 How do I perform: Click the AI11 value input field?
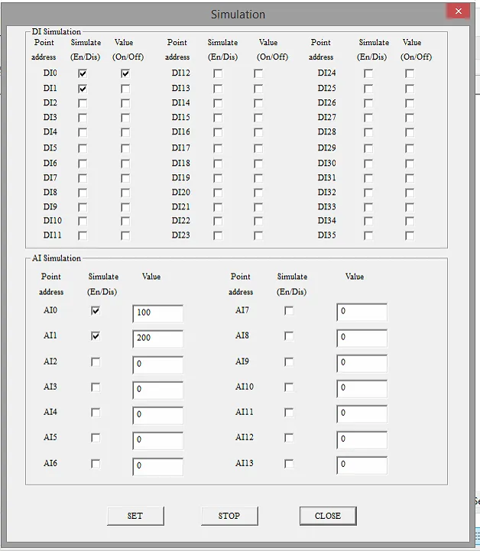(x=362, y=414)
